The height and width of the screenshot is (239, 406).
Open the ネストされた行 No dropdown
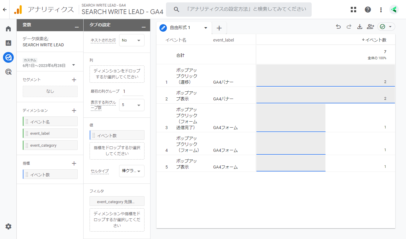tap(132, 40)
